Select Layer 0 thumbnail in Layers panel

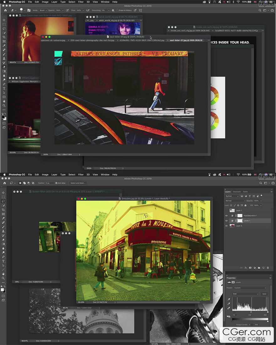232,226
